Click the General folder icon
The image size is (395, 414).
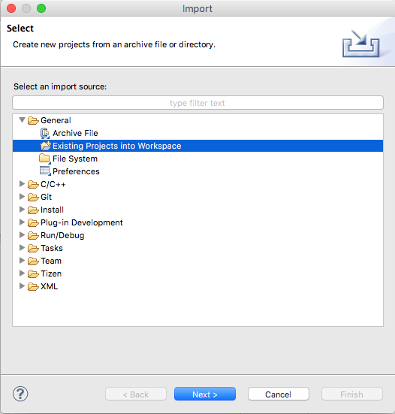33,121
